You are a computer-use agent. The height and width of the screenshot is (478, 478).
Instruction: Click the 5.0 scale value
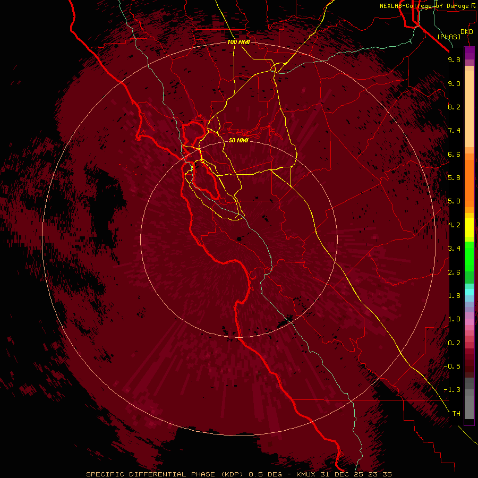[454, 201]
